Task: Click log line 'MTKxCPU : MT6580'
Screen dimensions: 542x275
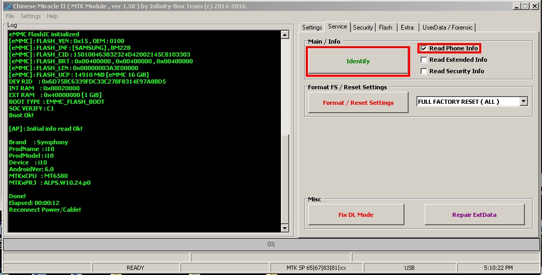Action: [x=38, y=176]
